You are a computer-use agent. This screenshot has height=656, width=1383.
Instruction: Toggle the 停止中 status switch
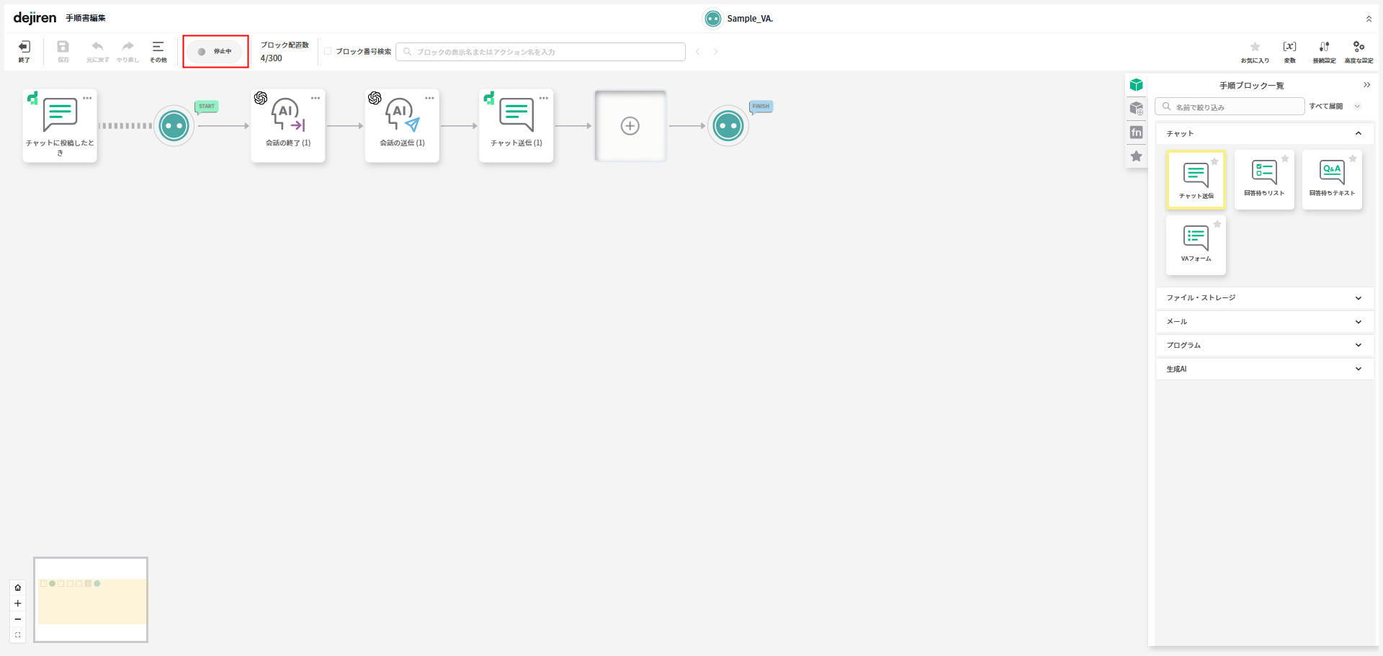coord(215,52)
